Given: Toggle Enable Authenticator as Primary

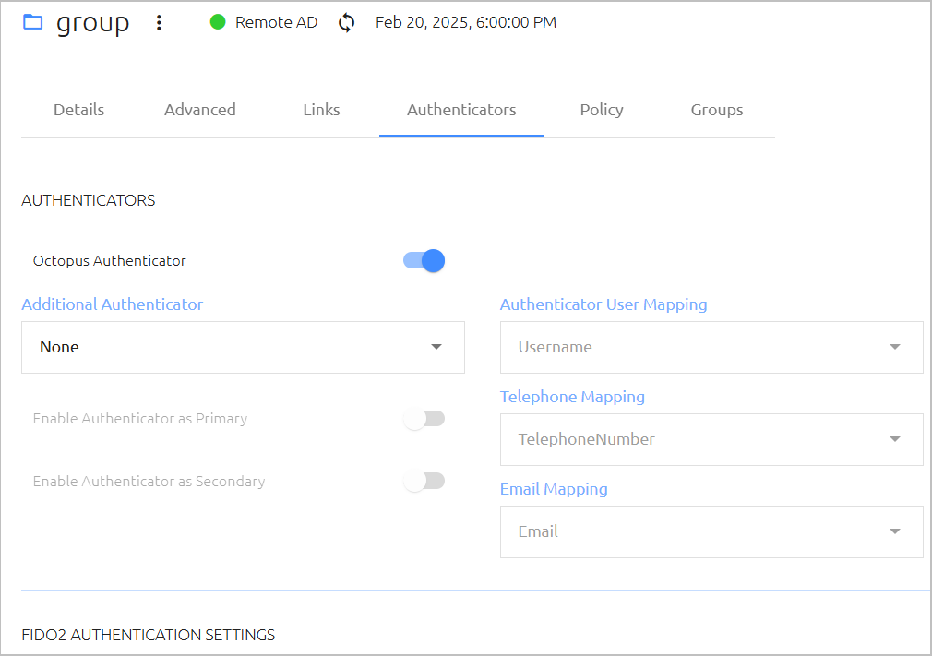Looking at the screenshot, I should point(424,419).
